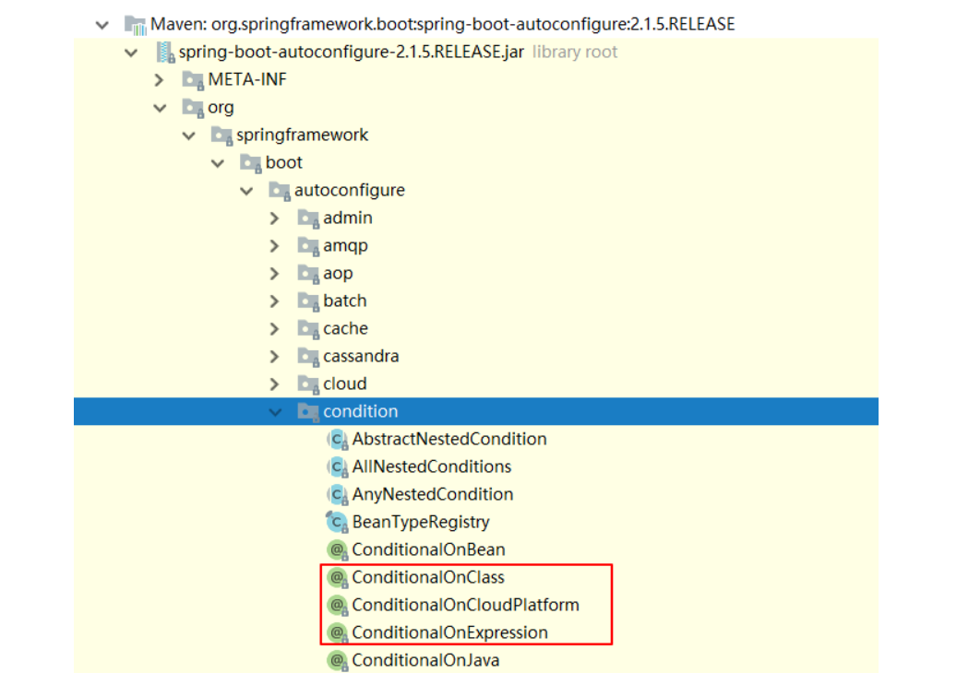Select the META-INF label
957x673 pixels.
247,80
